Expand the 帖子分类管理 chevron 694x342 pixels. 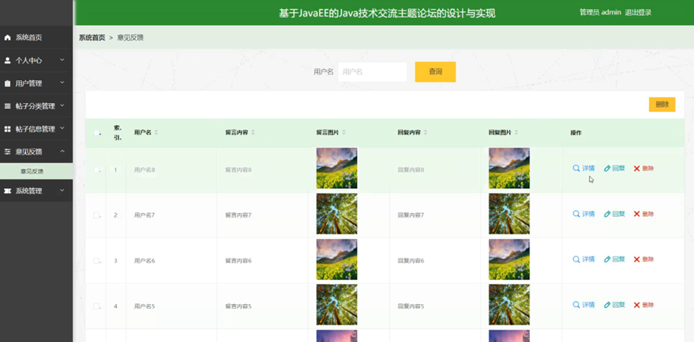point(62,105)
